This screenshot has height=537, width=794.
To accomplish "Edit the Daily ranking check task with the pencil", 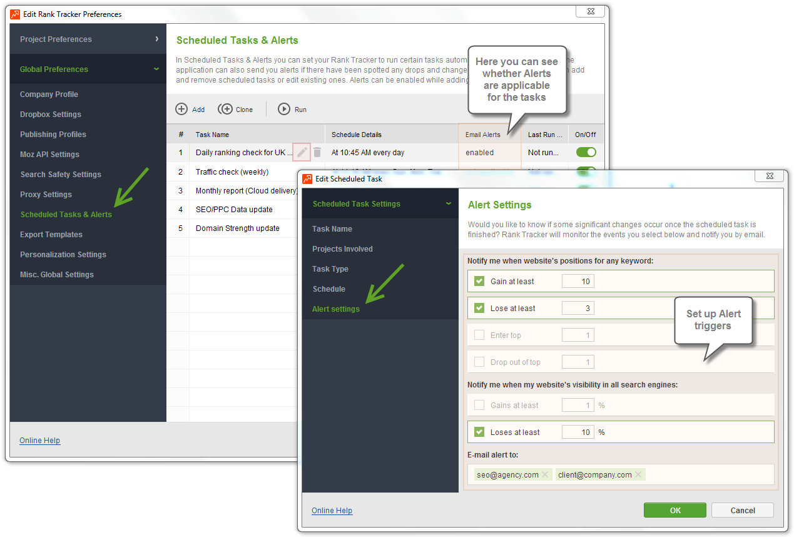I will point(302,152).
